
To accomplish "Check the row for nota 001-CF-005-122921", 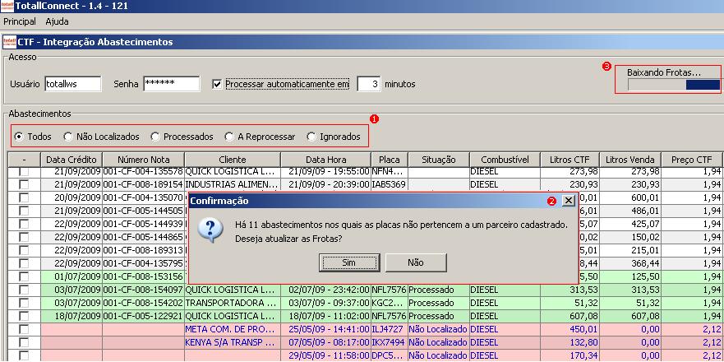I will coord(24,316).
